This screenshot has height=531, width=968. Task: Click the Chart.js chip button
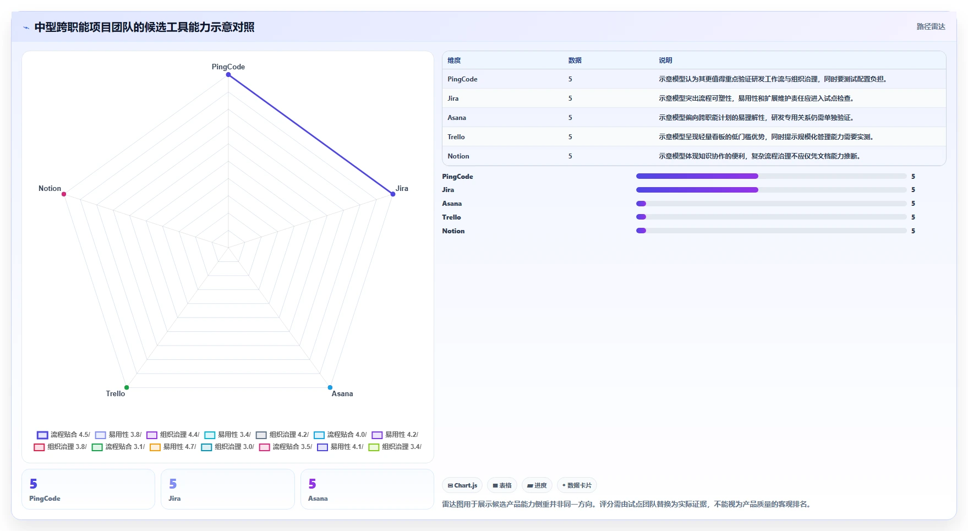pyautogui.click(x=462, y=485)
